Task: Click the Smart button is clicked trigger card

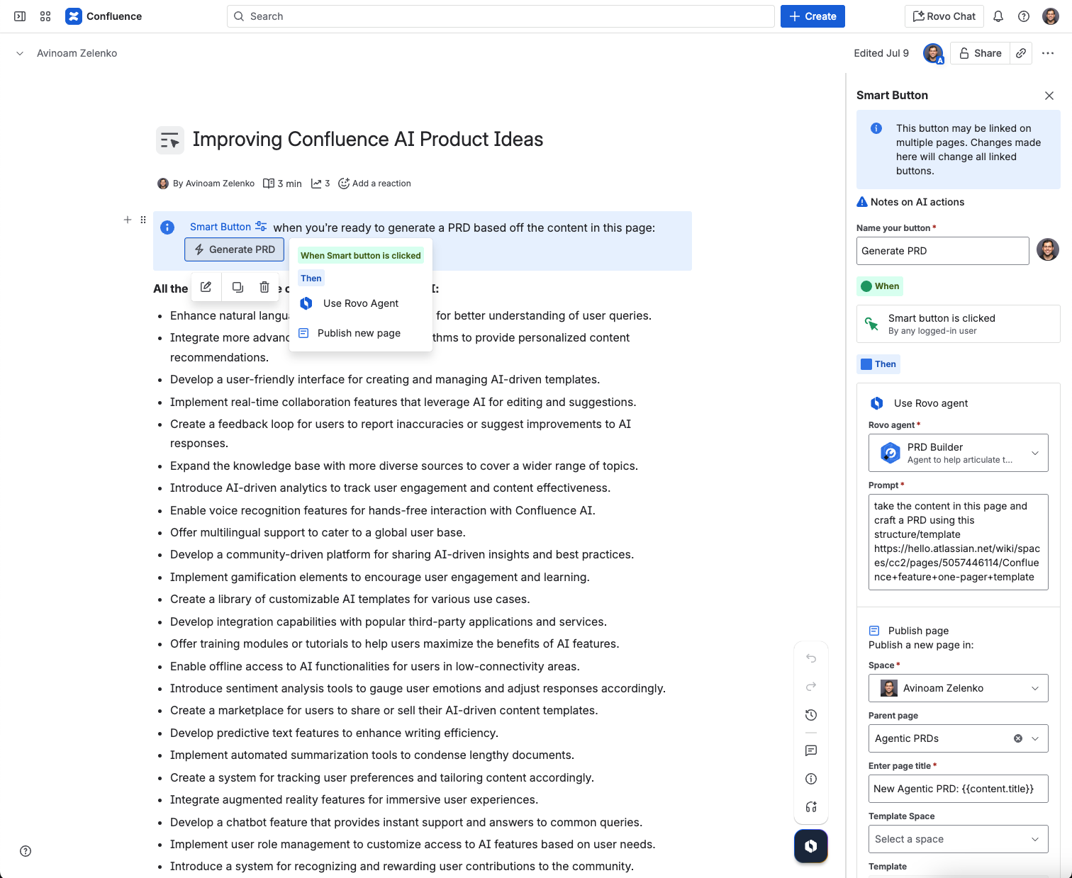Action: pos(959,324)
